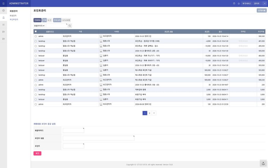The height and width of the screenshot is (168, 268).
Task: Click admin ID in 10:44:14 row
Action: (41, 36)
